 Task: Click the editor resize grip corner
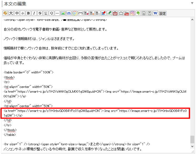click(193, 151)
